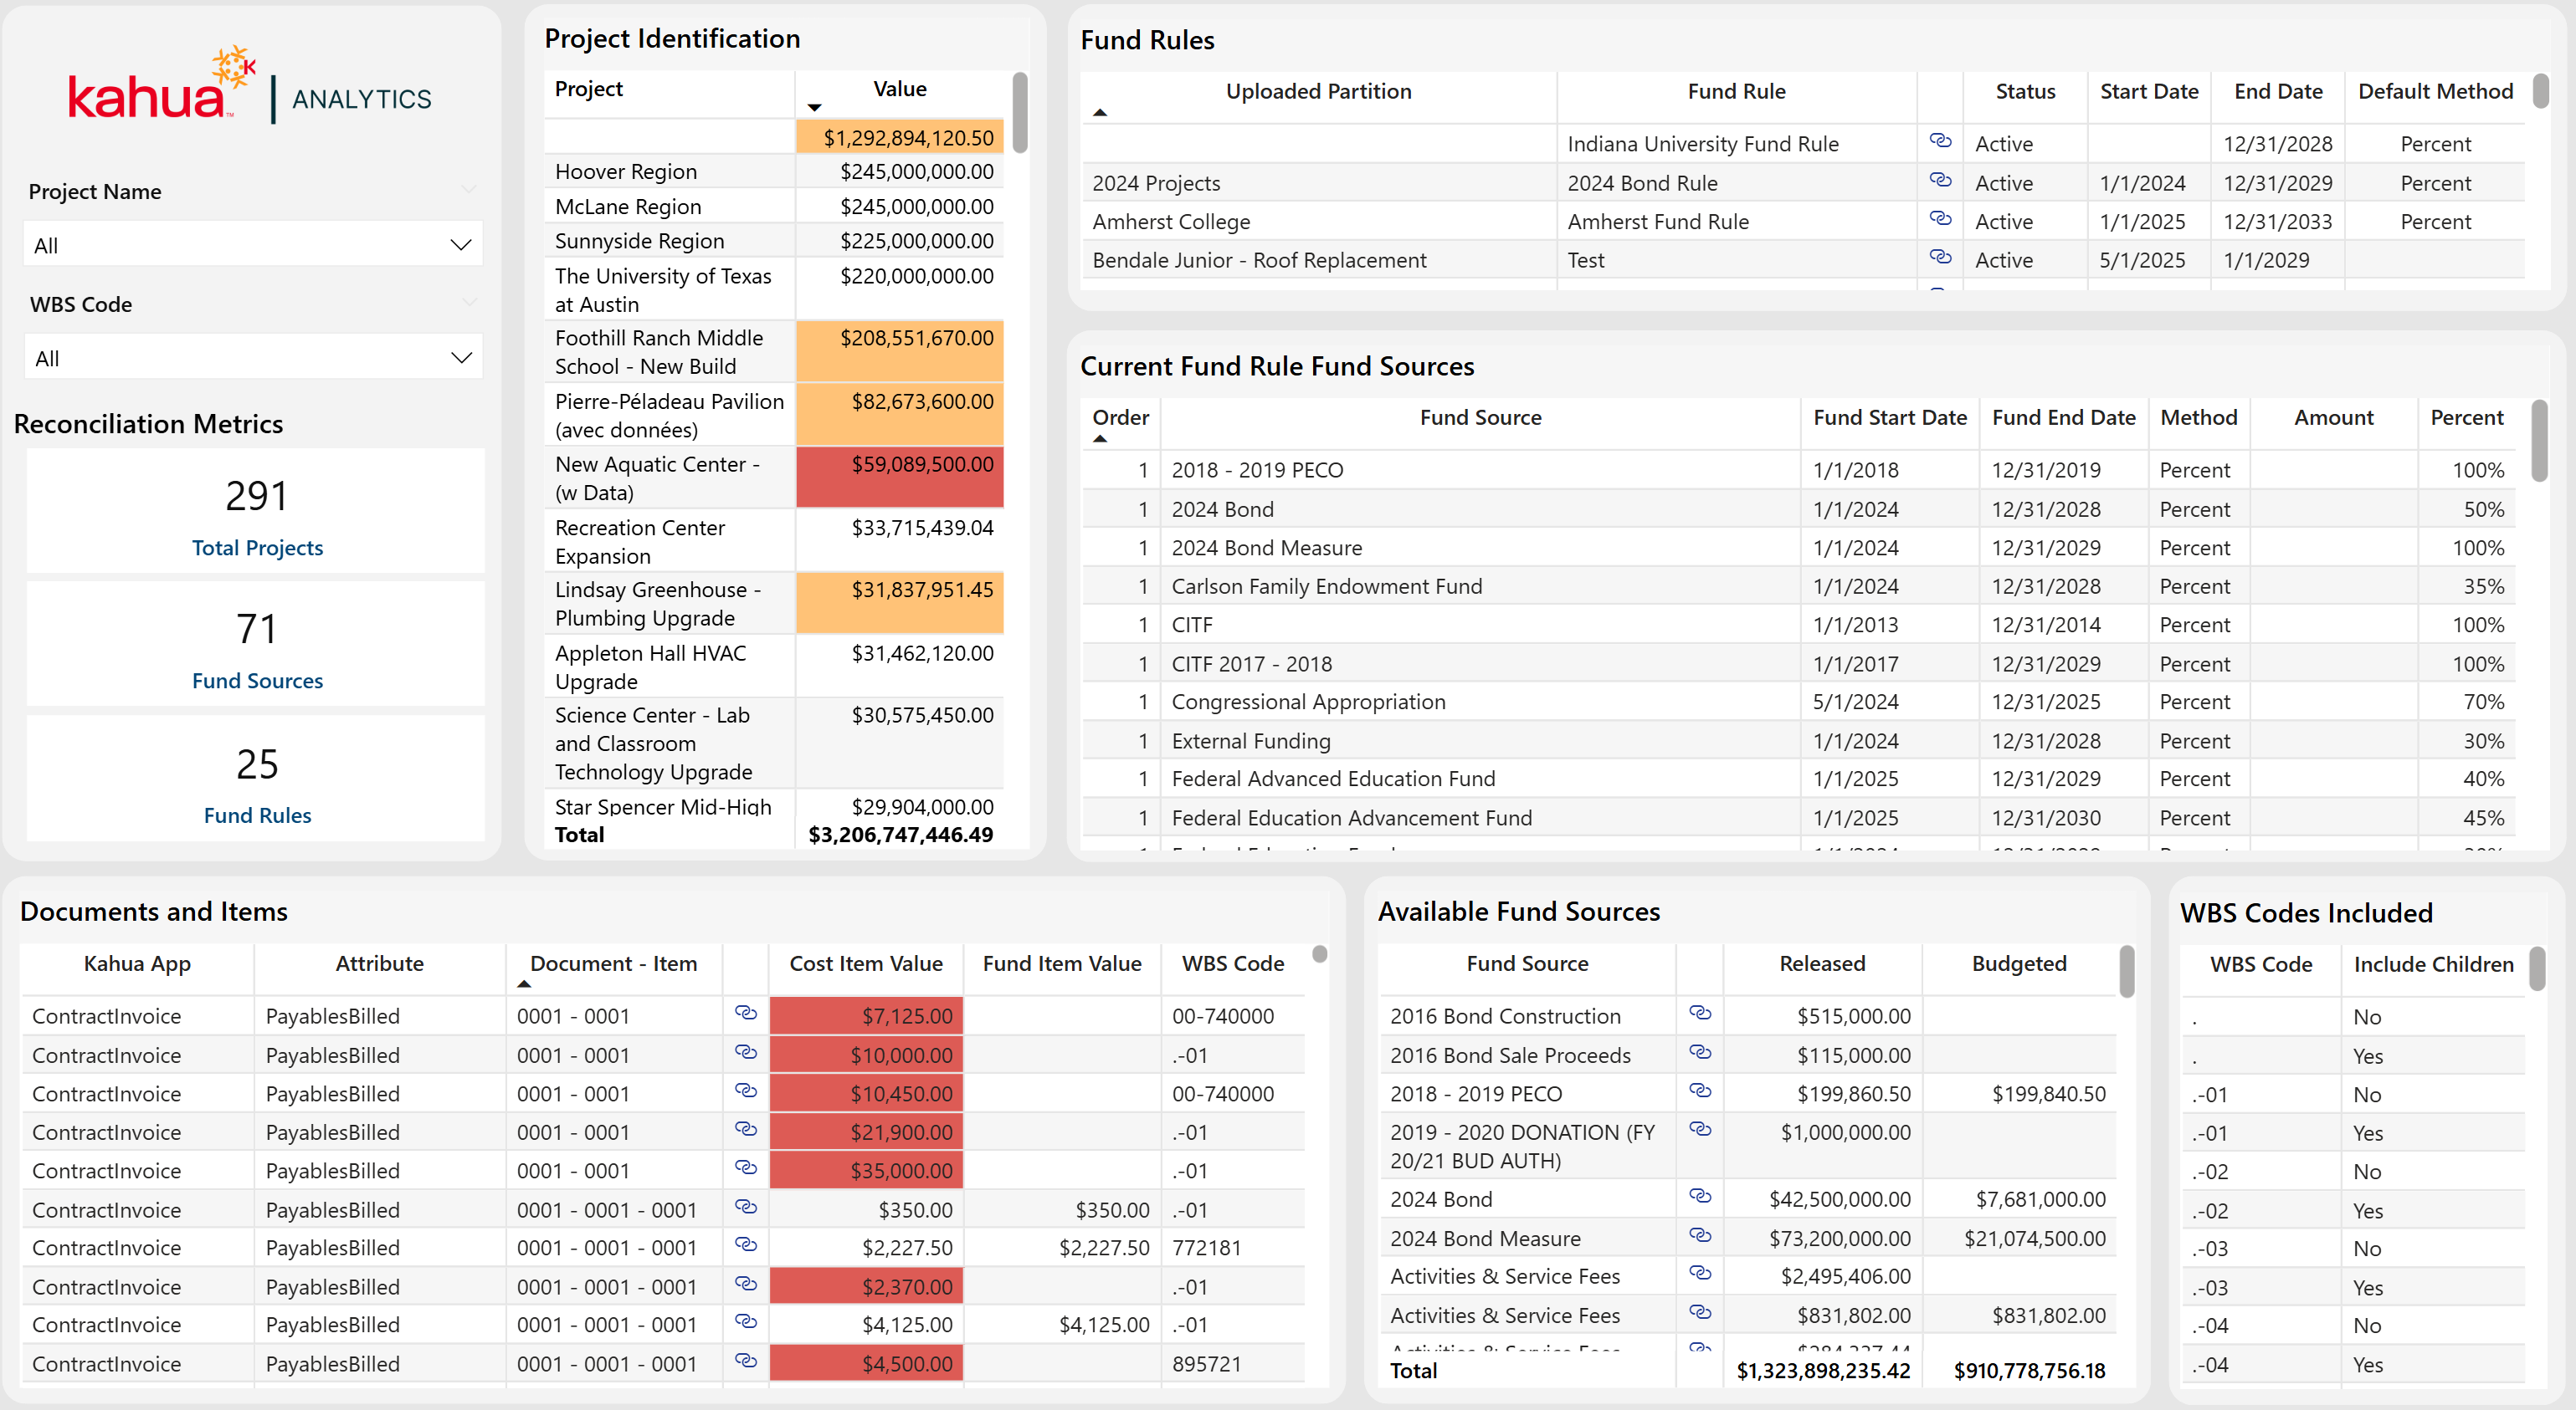Click link icon for the $35,000.00 invoice row
This screenshot has height=1410, width=2576.
[745, 1168]
